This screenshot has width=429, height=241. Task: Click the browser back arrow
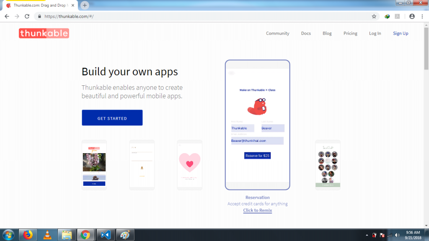[7, 16]
